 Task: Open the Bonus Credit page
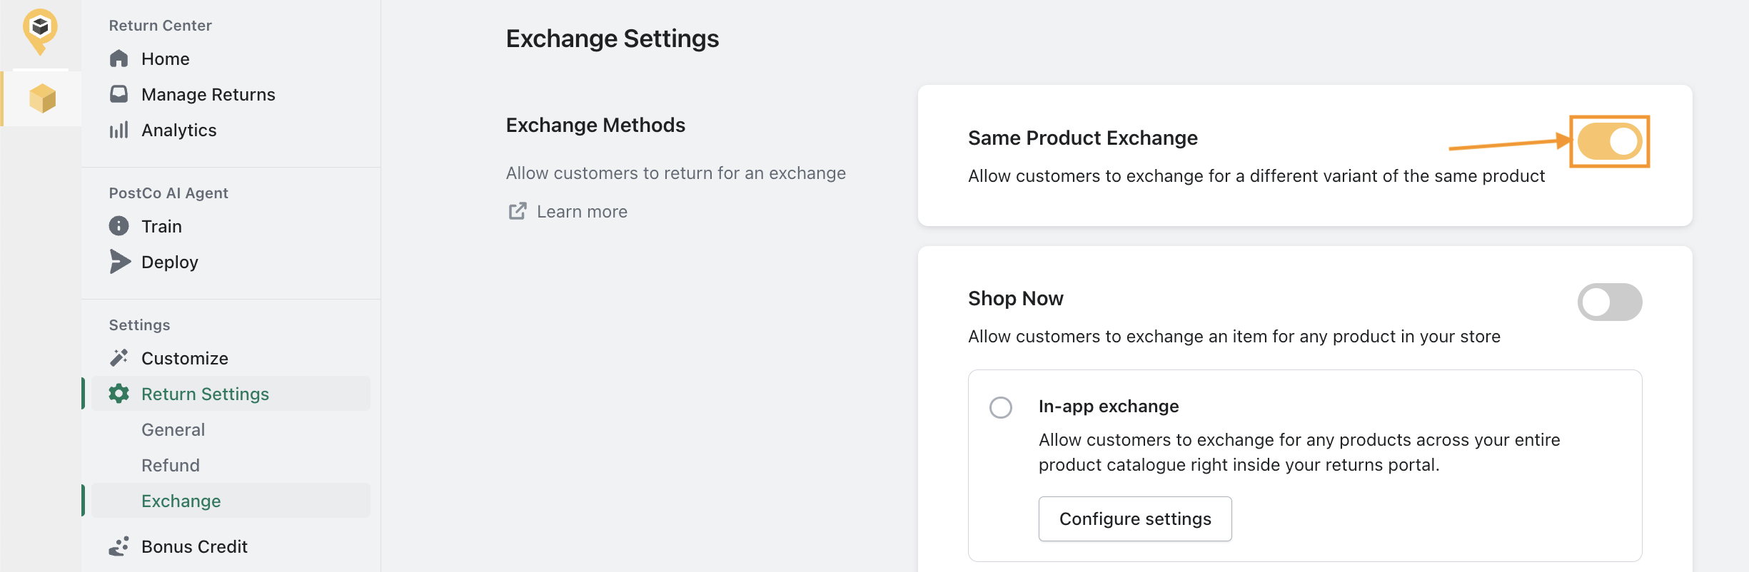coord(194,546)
